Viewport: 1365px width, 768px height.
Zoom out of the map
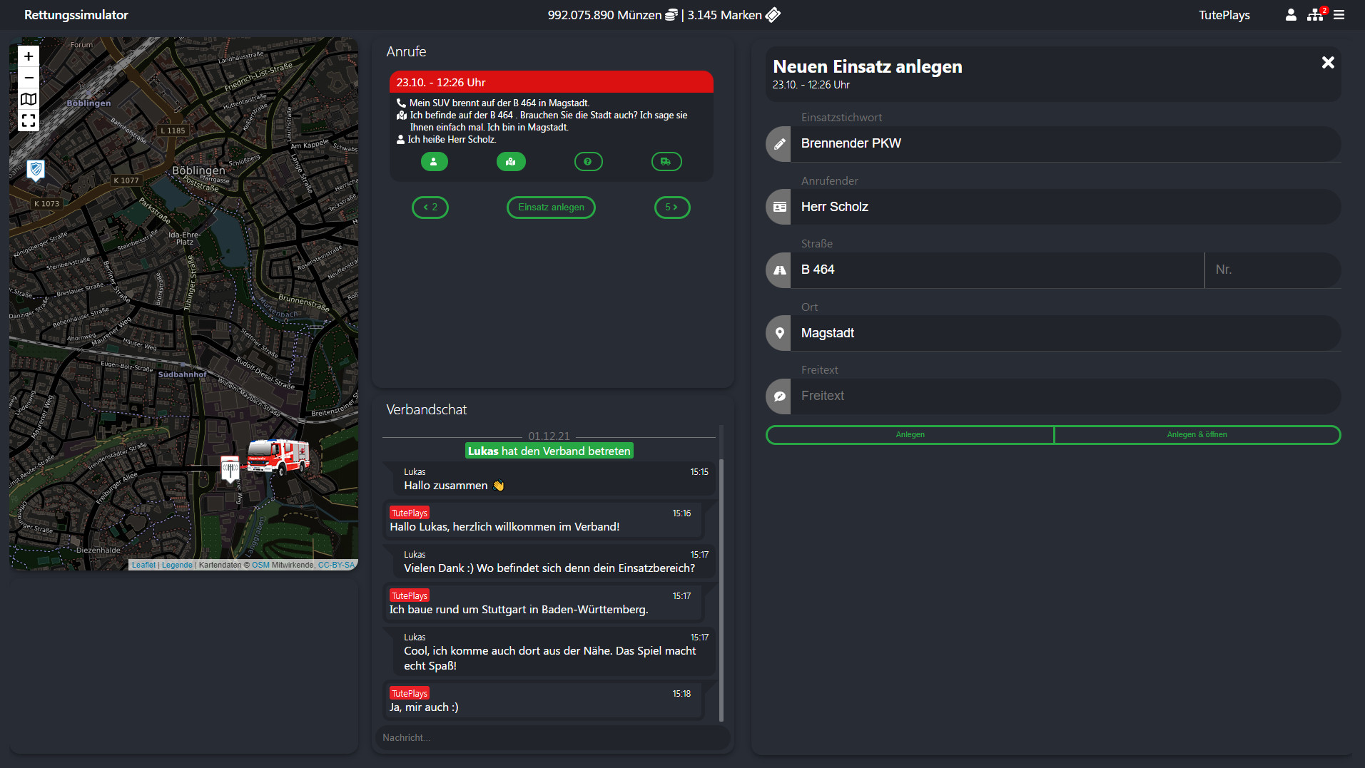[x=29, y=78]
